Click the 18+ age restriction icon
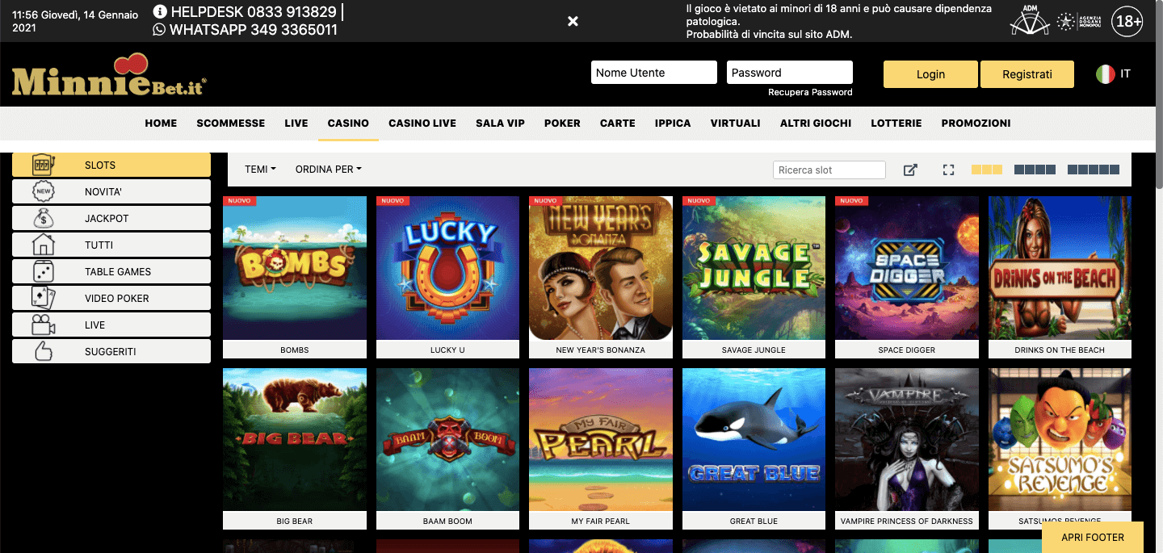Screen dimensions: 1163x553 [1127, 22]
